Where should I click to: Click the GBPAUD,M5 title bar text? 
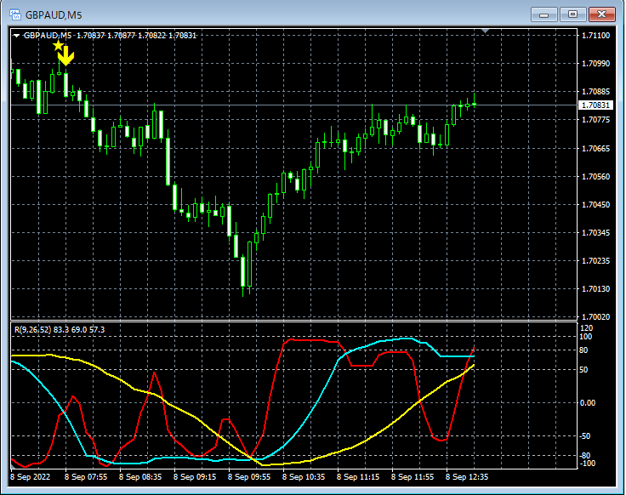coord(54,15)
